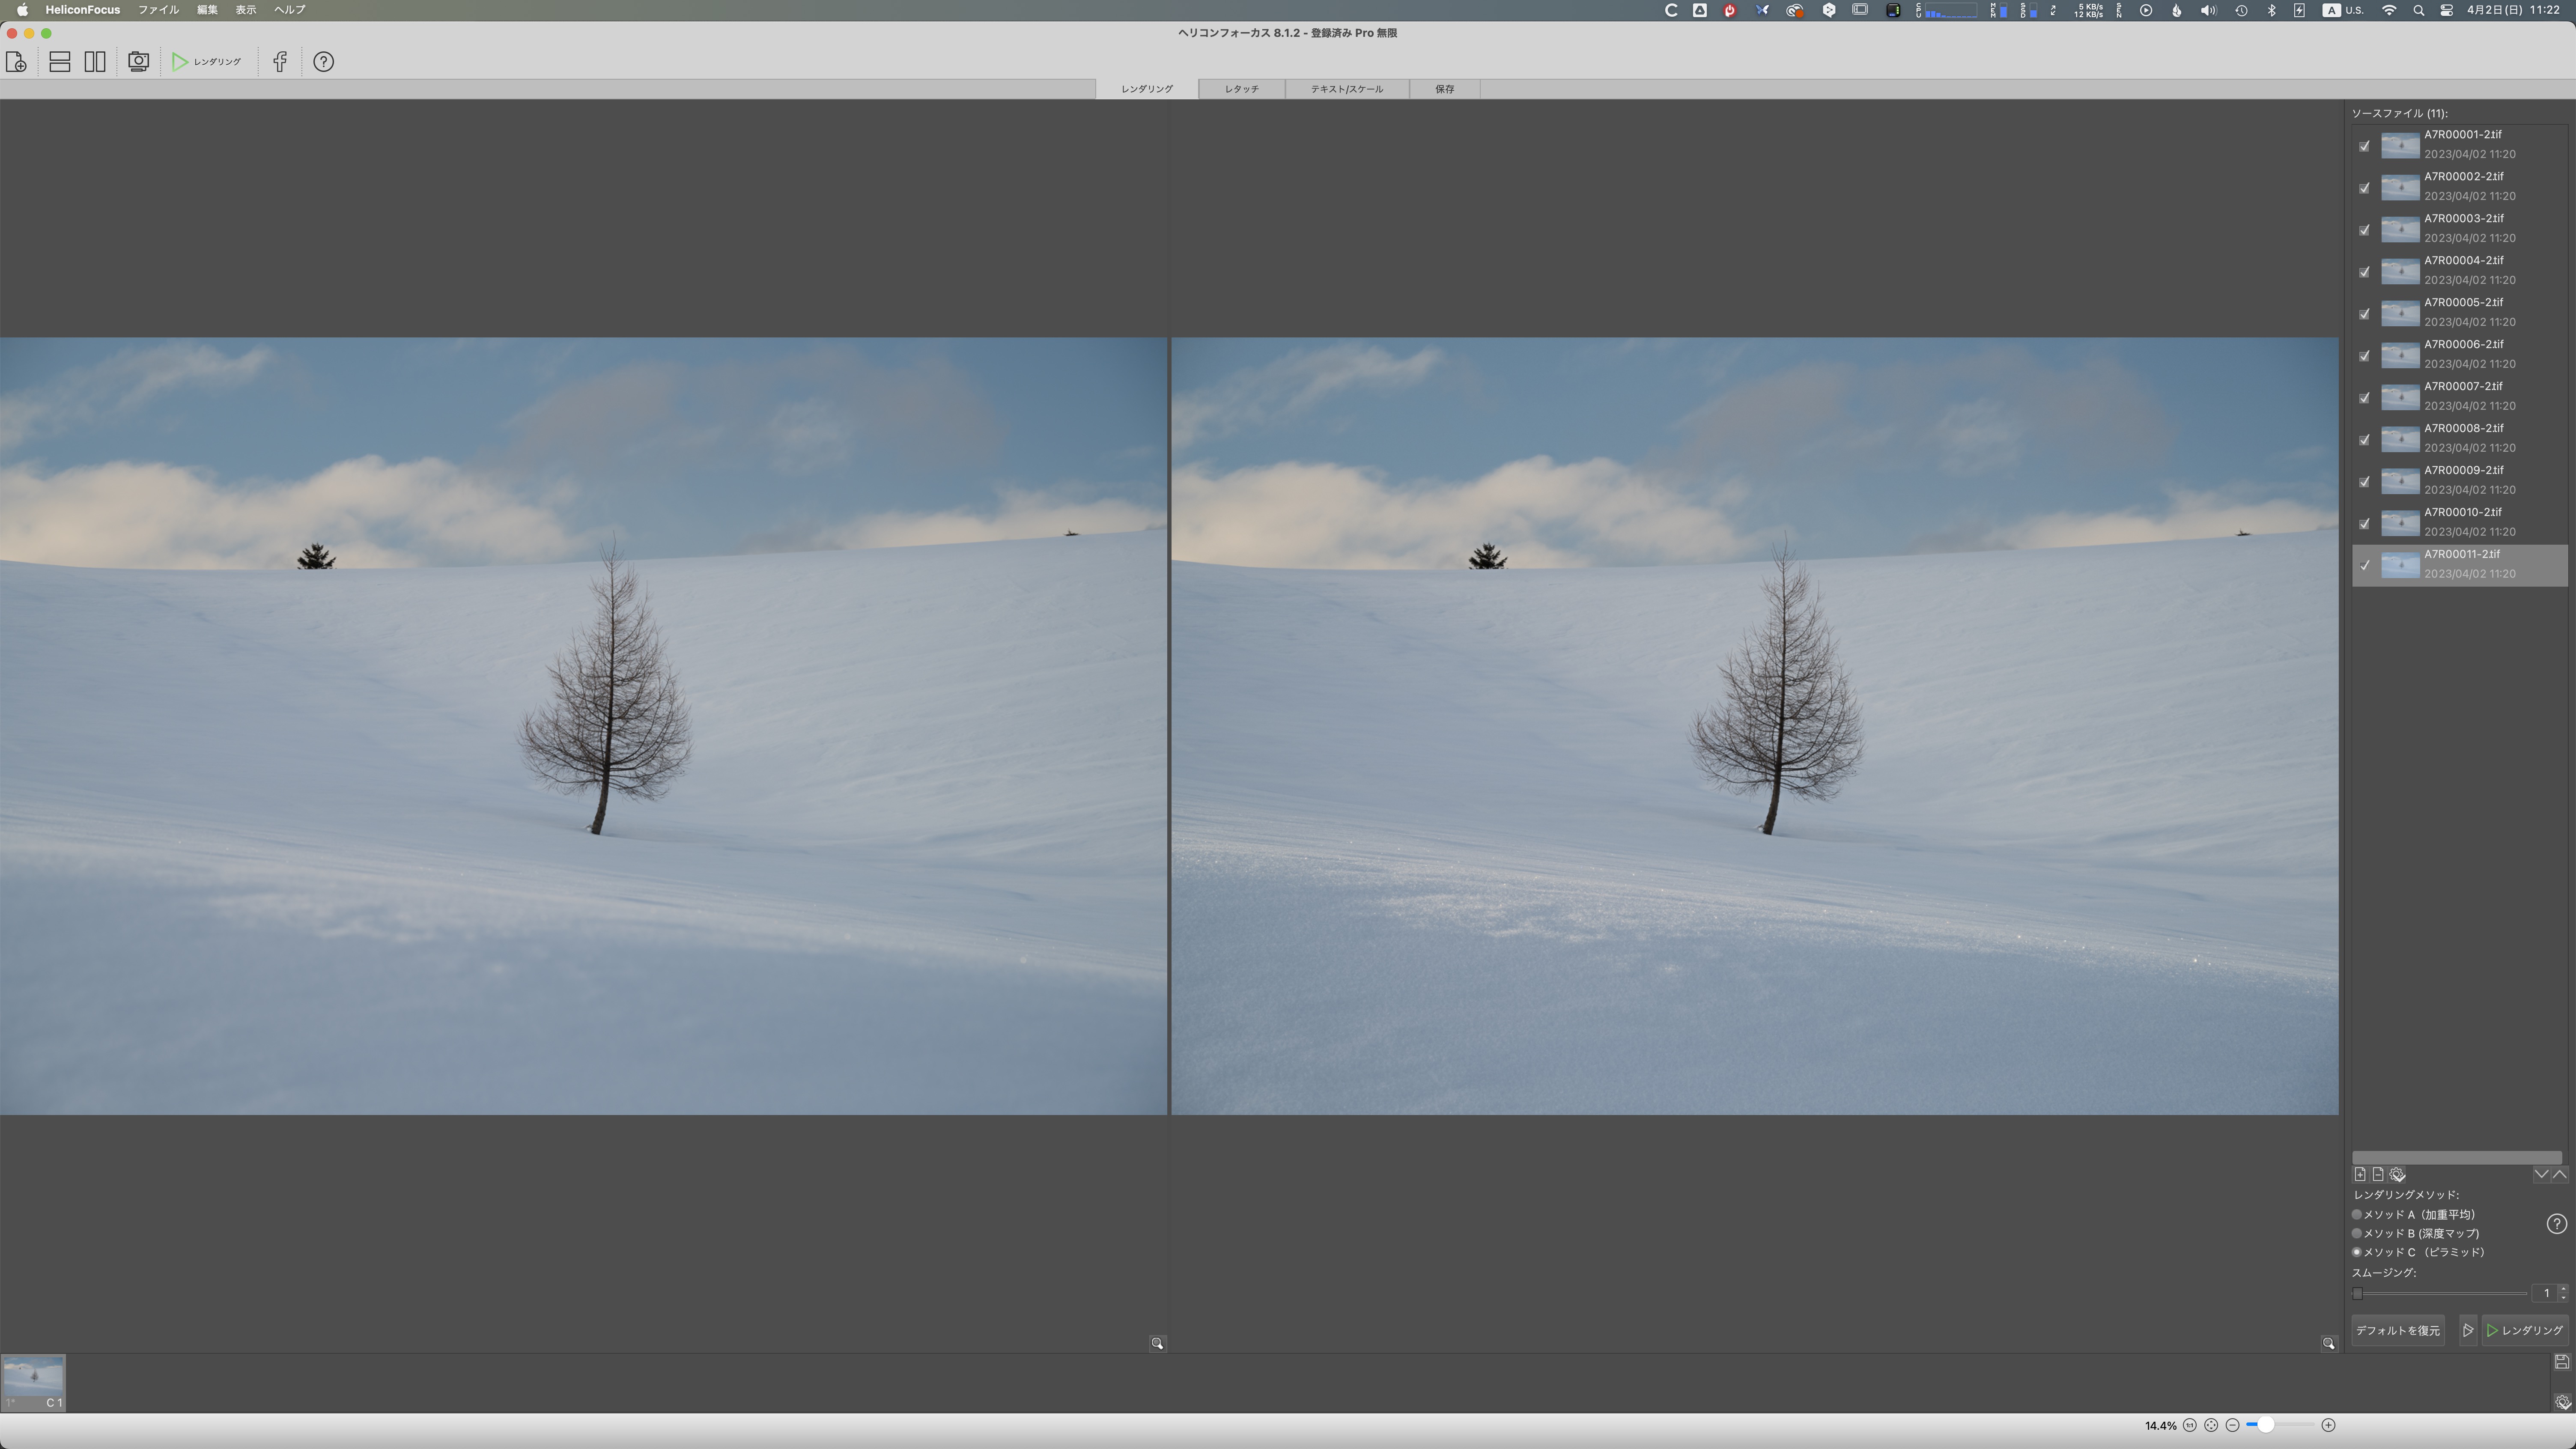Click the デフォルトを復元 button
2576x1449 pixels.
click(2397, 1330)
